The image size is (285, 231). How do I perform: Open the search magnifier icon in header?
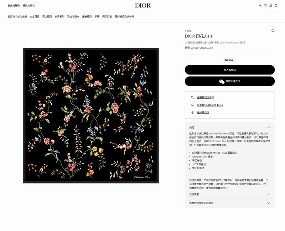click(260, 5)
